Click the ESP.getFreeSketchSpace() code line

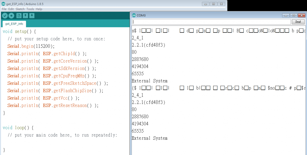tap(58, 83)
